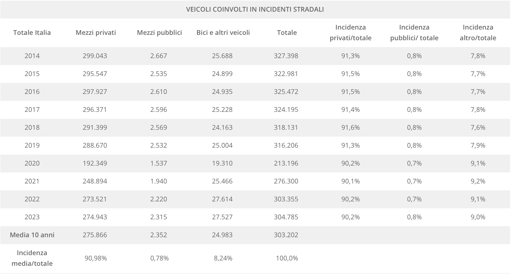Image resolution: width=511 pixels, height=279 pixels.
Task: Select the 90,98% average incidence cell
Action: pos(96,258)
